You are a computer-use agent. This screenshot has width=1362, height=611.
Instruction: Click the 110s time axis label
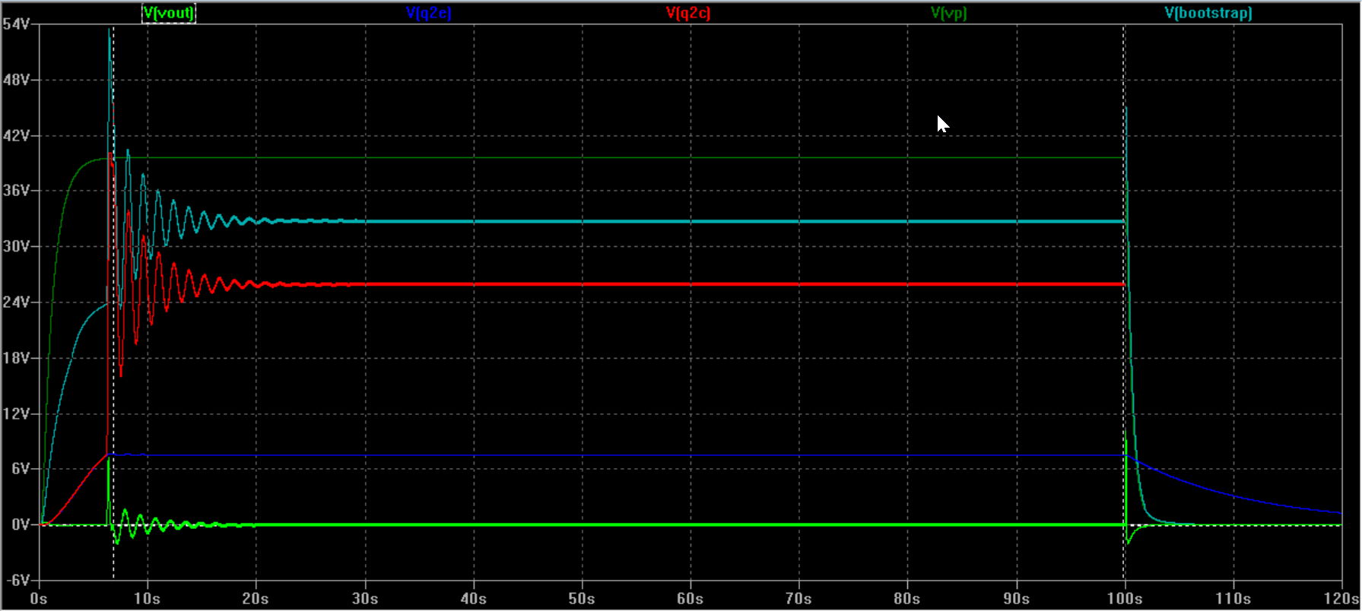[1233, 599]
